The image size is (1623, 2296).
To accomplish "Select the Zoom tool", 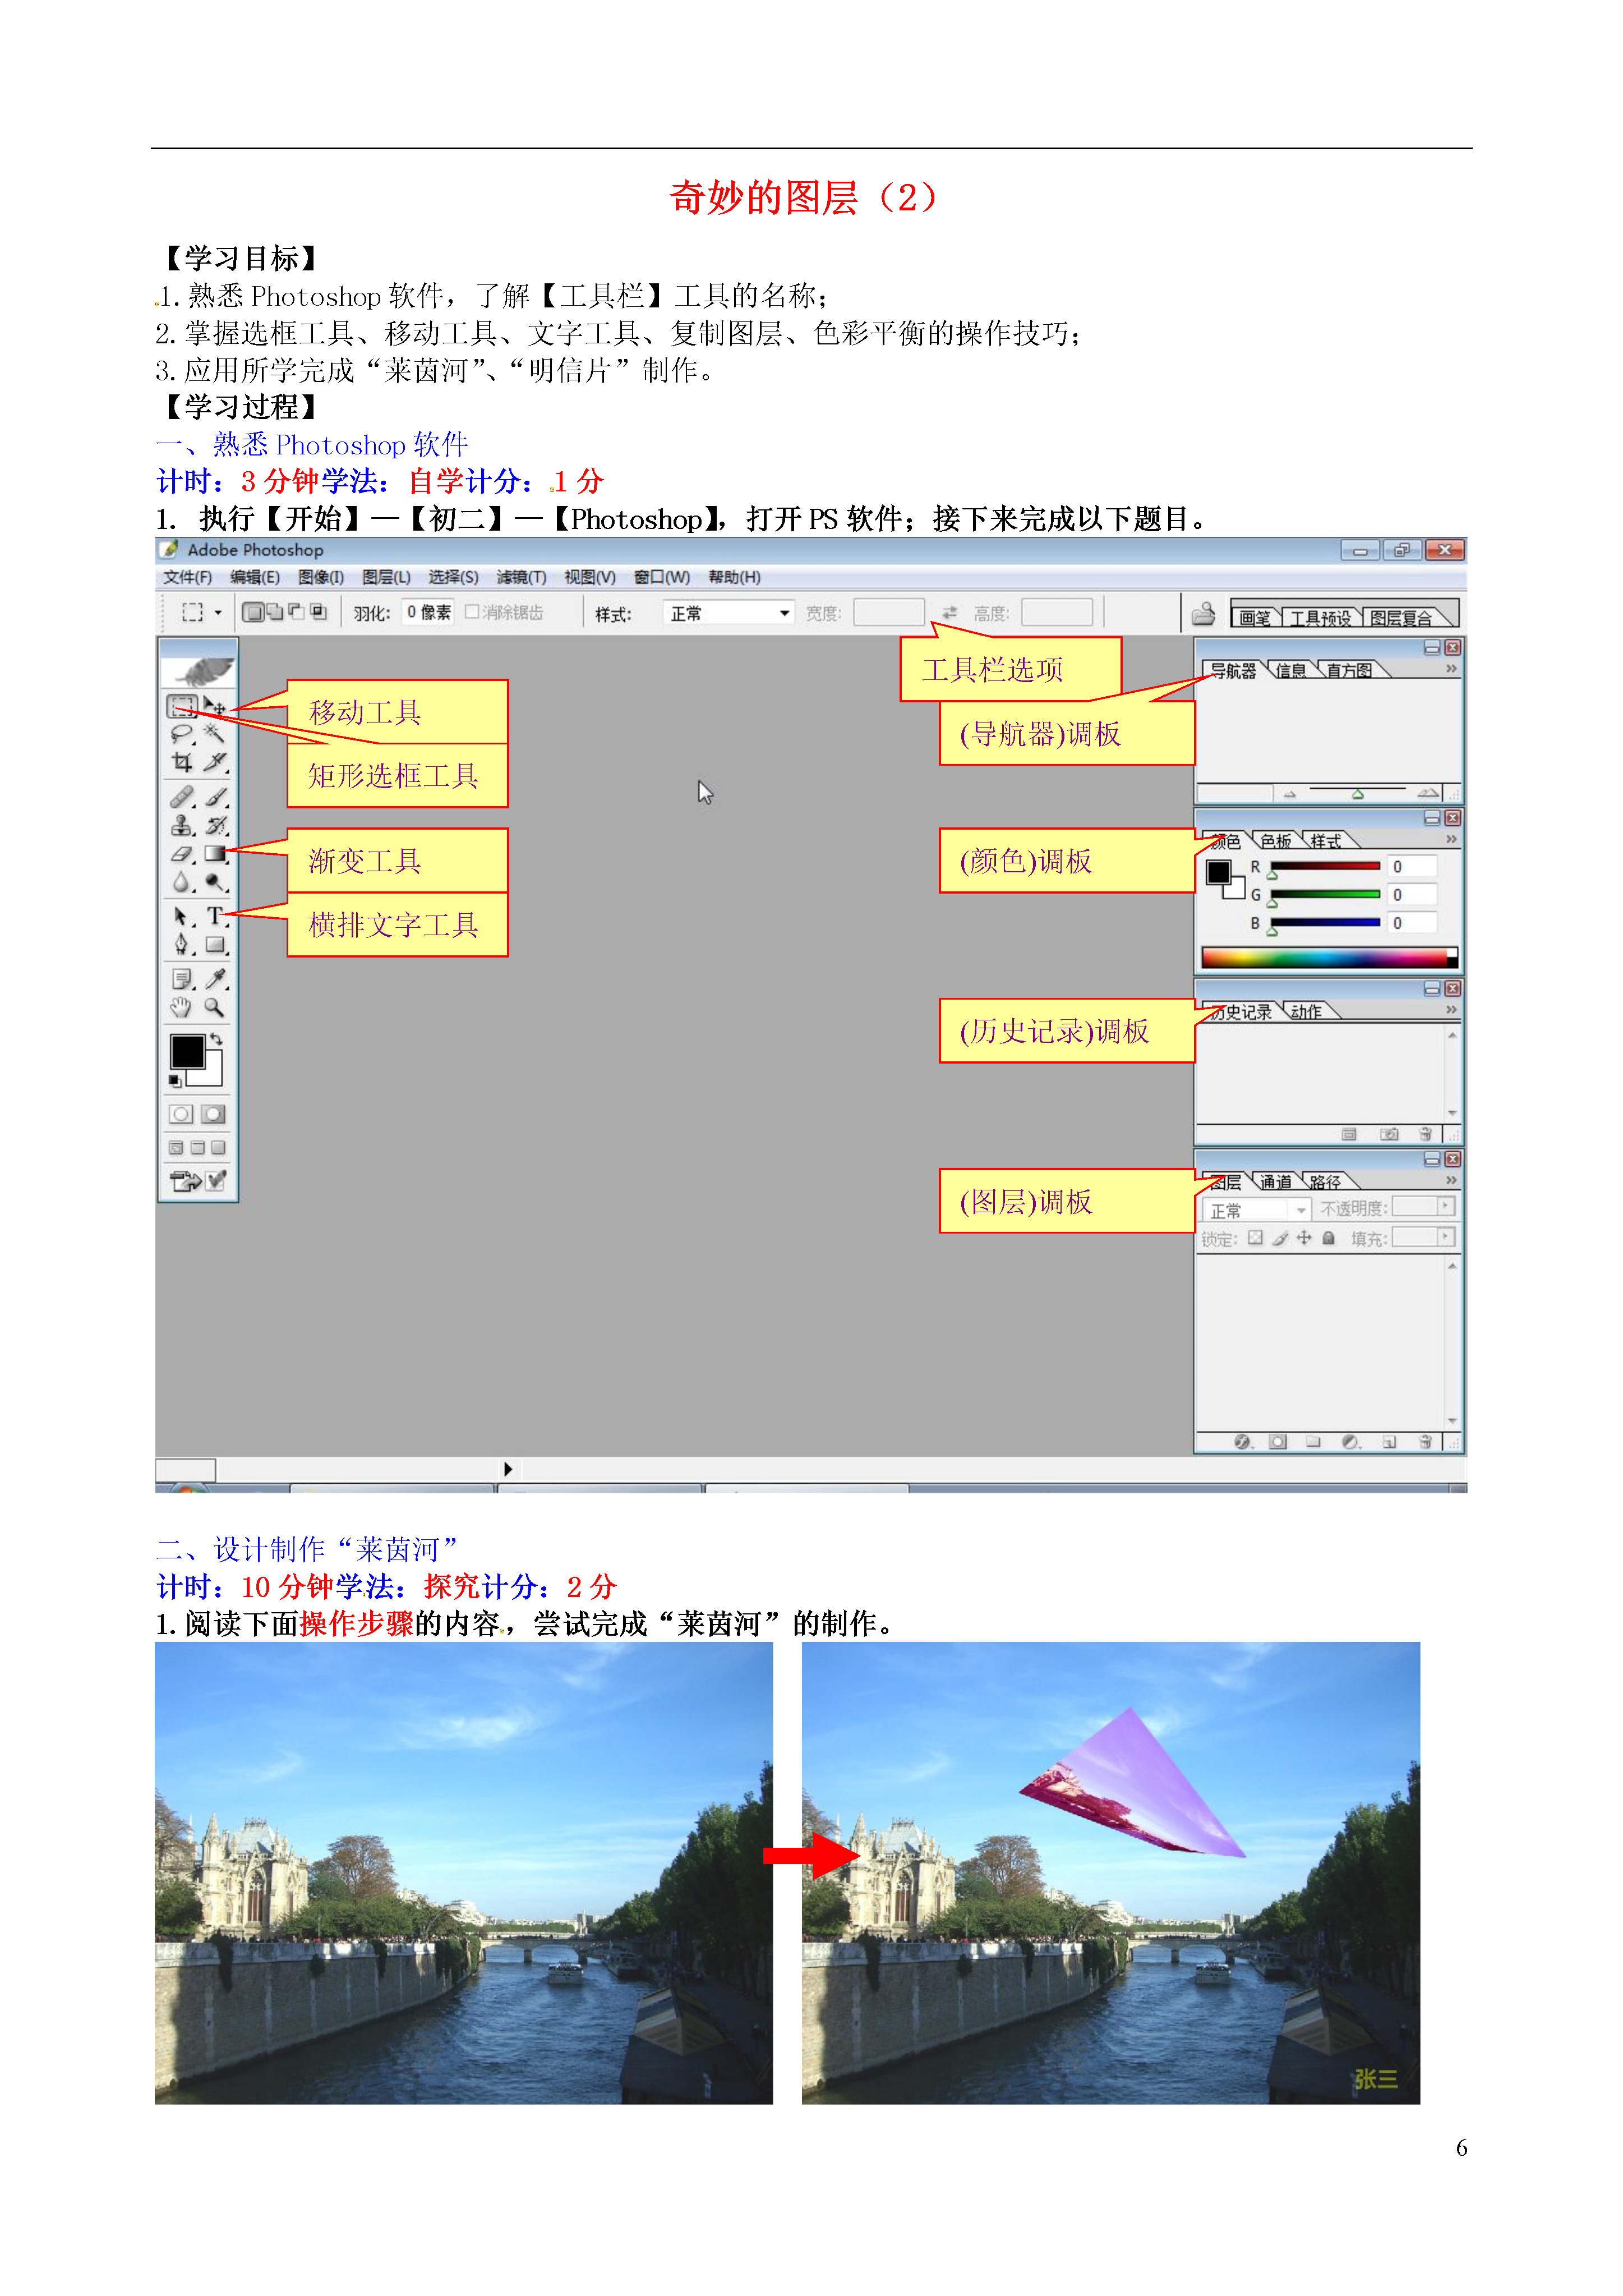I will [214, 1007].
